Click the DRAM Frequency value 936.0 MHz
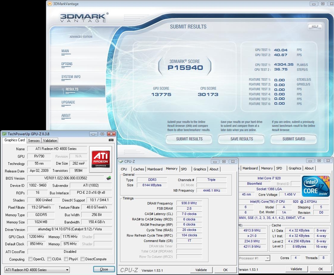334x275 pixels. point(189,203)
